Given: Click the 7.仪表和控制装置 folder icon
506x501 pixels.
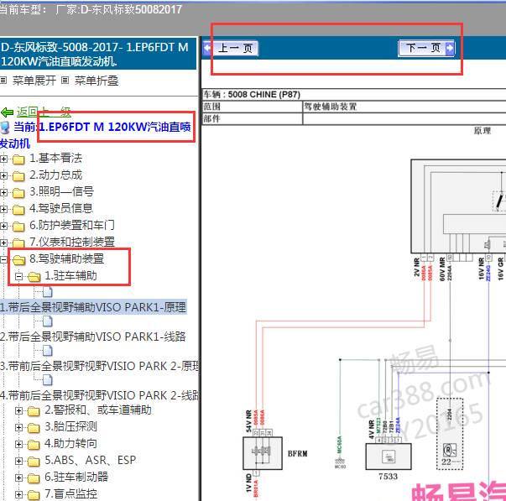Looking at the screenshot, I should [18, 243].
